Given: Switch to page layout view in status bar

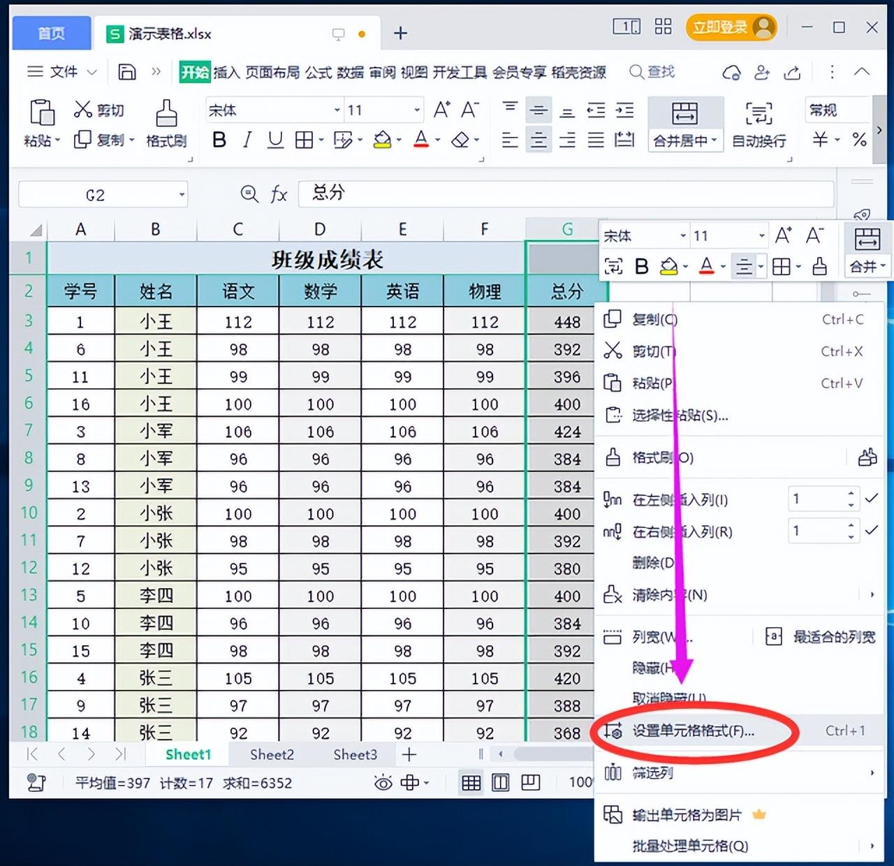Looking at the screenshot, I should pyautogui.click(x=501, y=783).
